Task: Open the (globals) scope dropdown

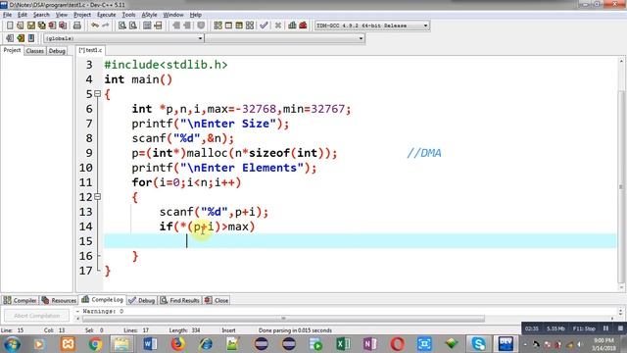Action: [x=123, y=38]
